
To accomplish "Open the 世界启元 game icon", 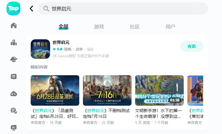I will [40, 49].
